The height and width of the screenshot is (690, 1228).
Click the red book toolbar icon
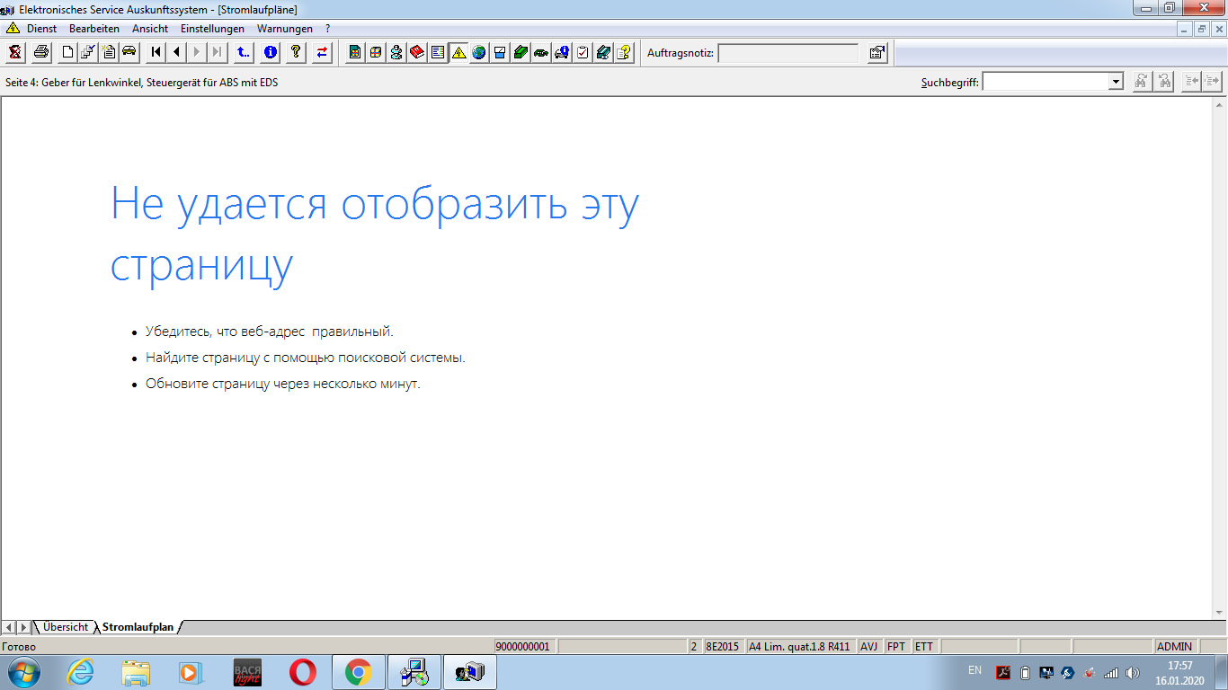417,52
